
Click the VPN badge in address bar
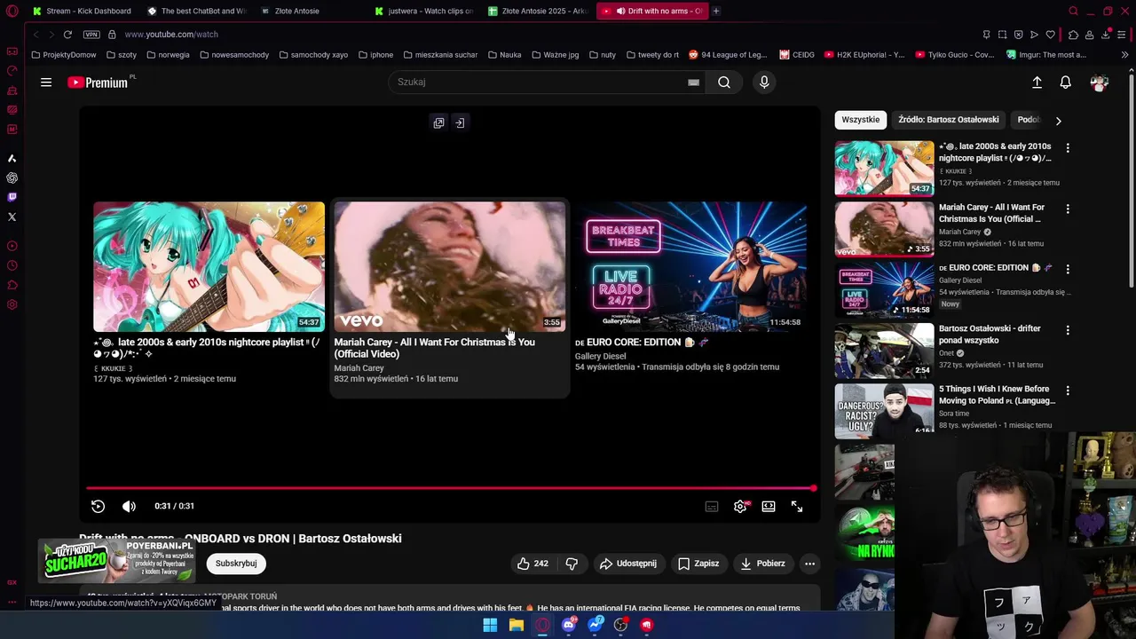[x=91, y=35]
